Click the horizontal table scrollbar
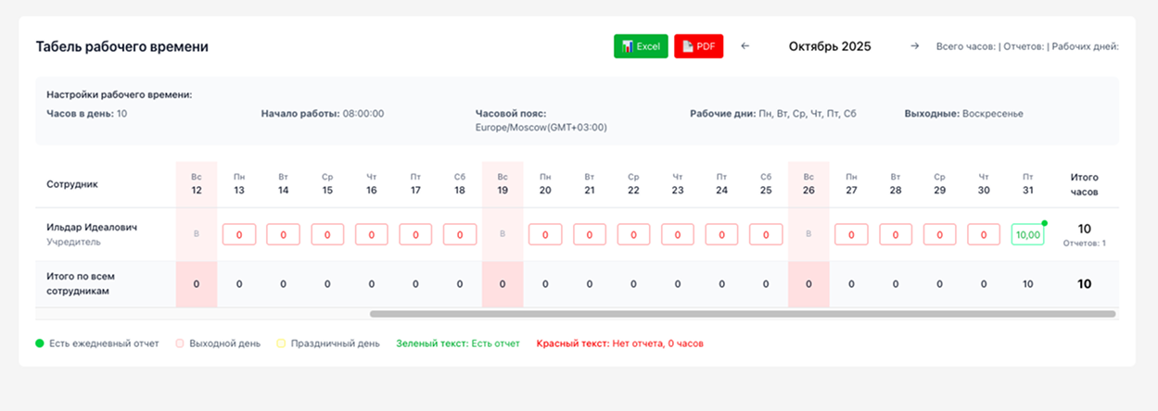 click(x=742, y=314)
